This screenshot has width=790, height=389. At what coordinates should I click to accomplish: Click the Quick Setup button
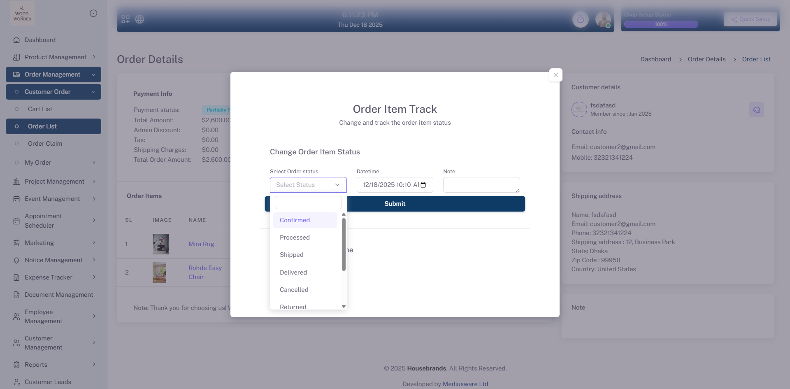pos(750,19)
